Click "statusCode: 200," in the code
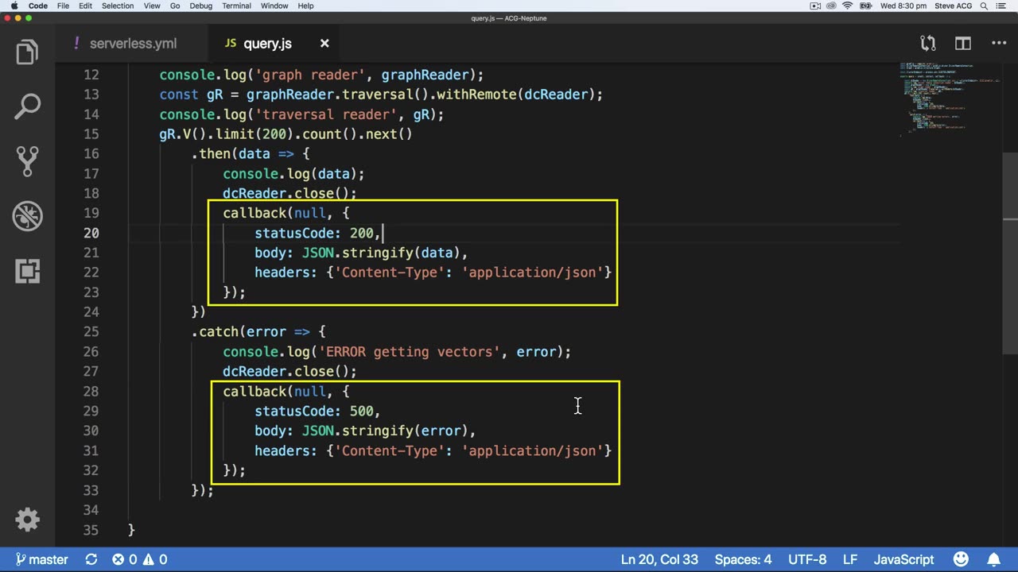1018x572 pixels. (x=317, y=233)
